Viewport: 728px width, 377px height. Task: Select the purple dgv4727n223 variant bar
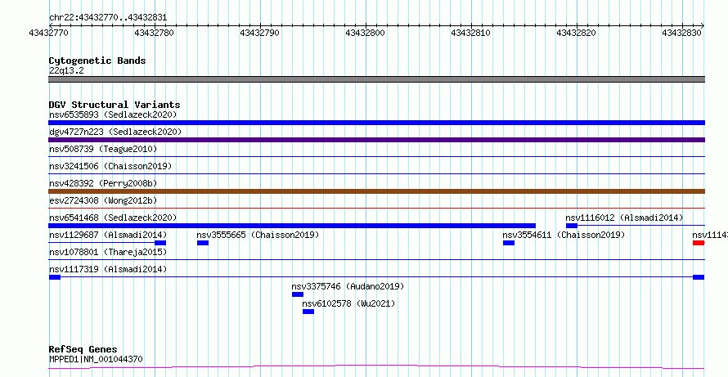pyautogui.click(x=376, y=140)
